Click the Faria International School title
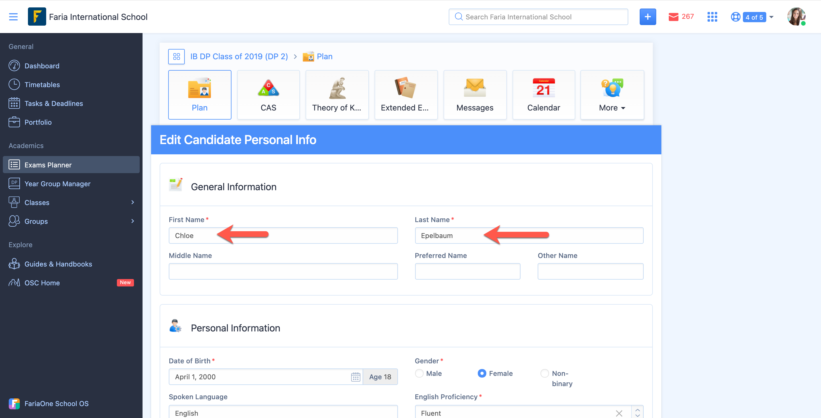 (98, 17)
